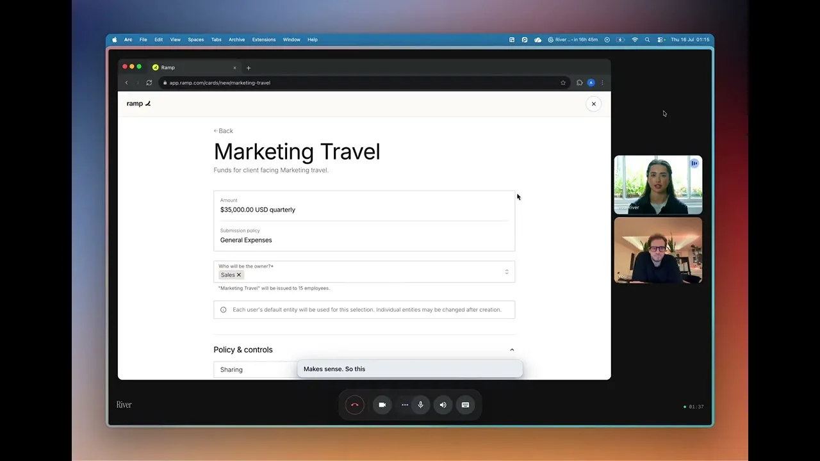The height and width of the screenshot is (461, 820).
Task: Click the 'Makes sense. So this' caption
Action: (334, 369)
